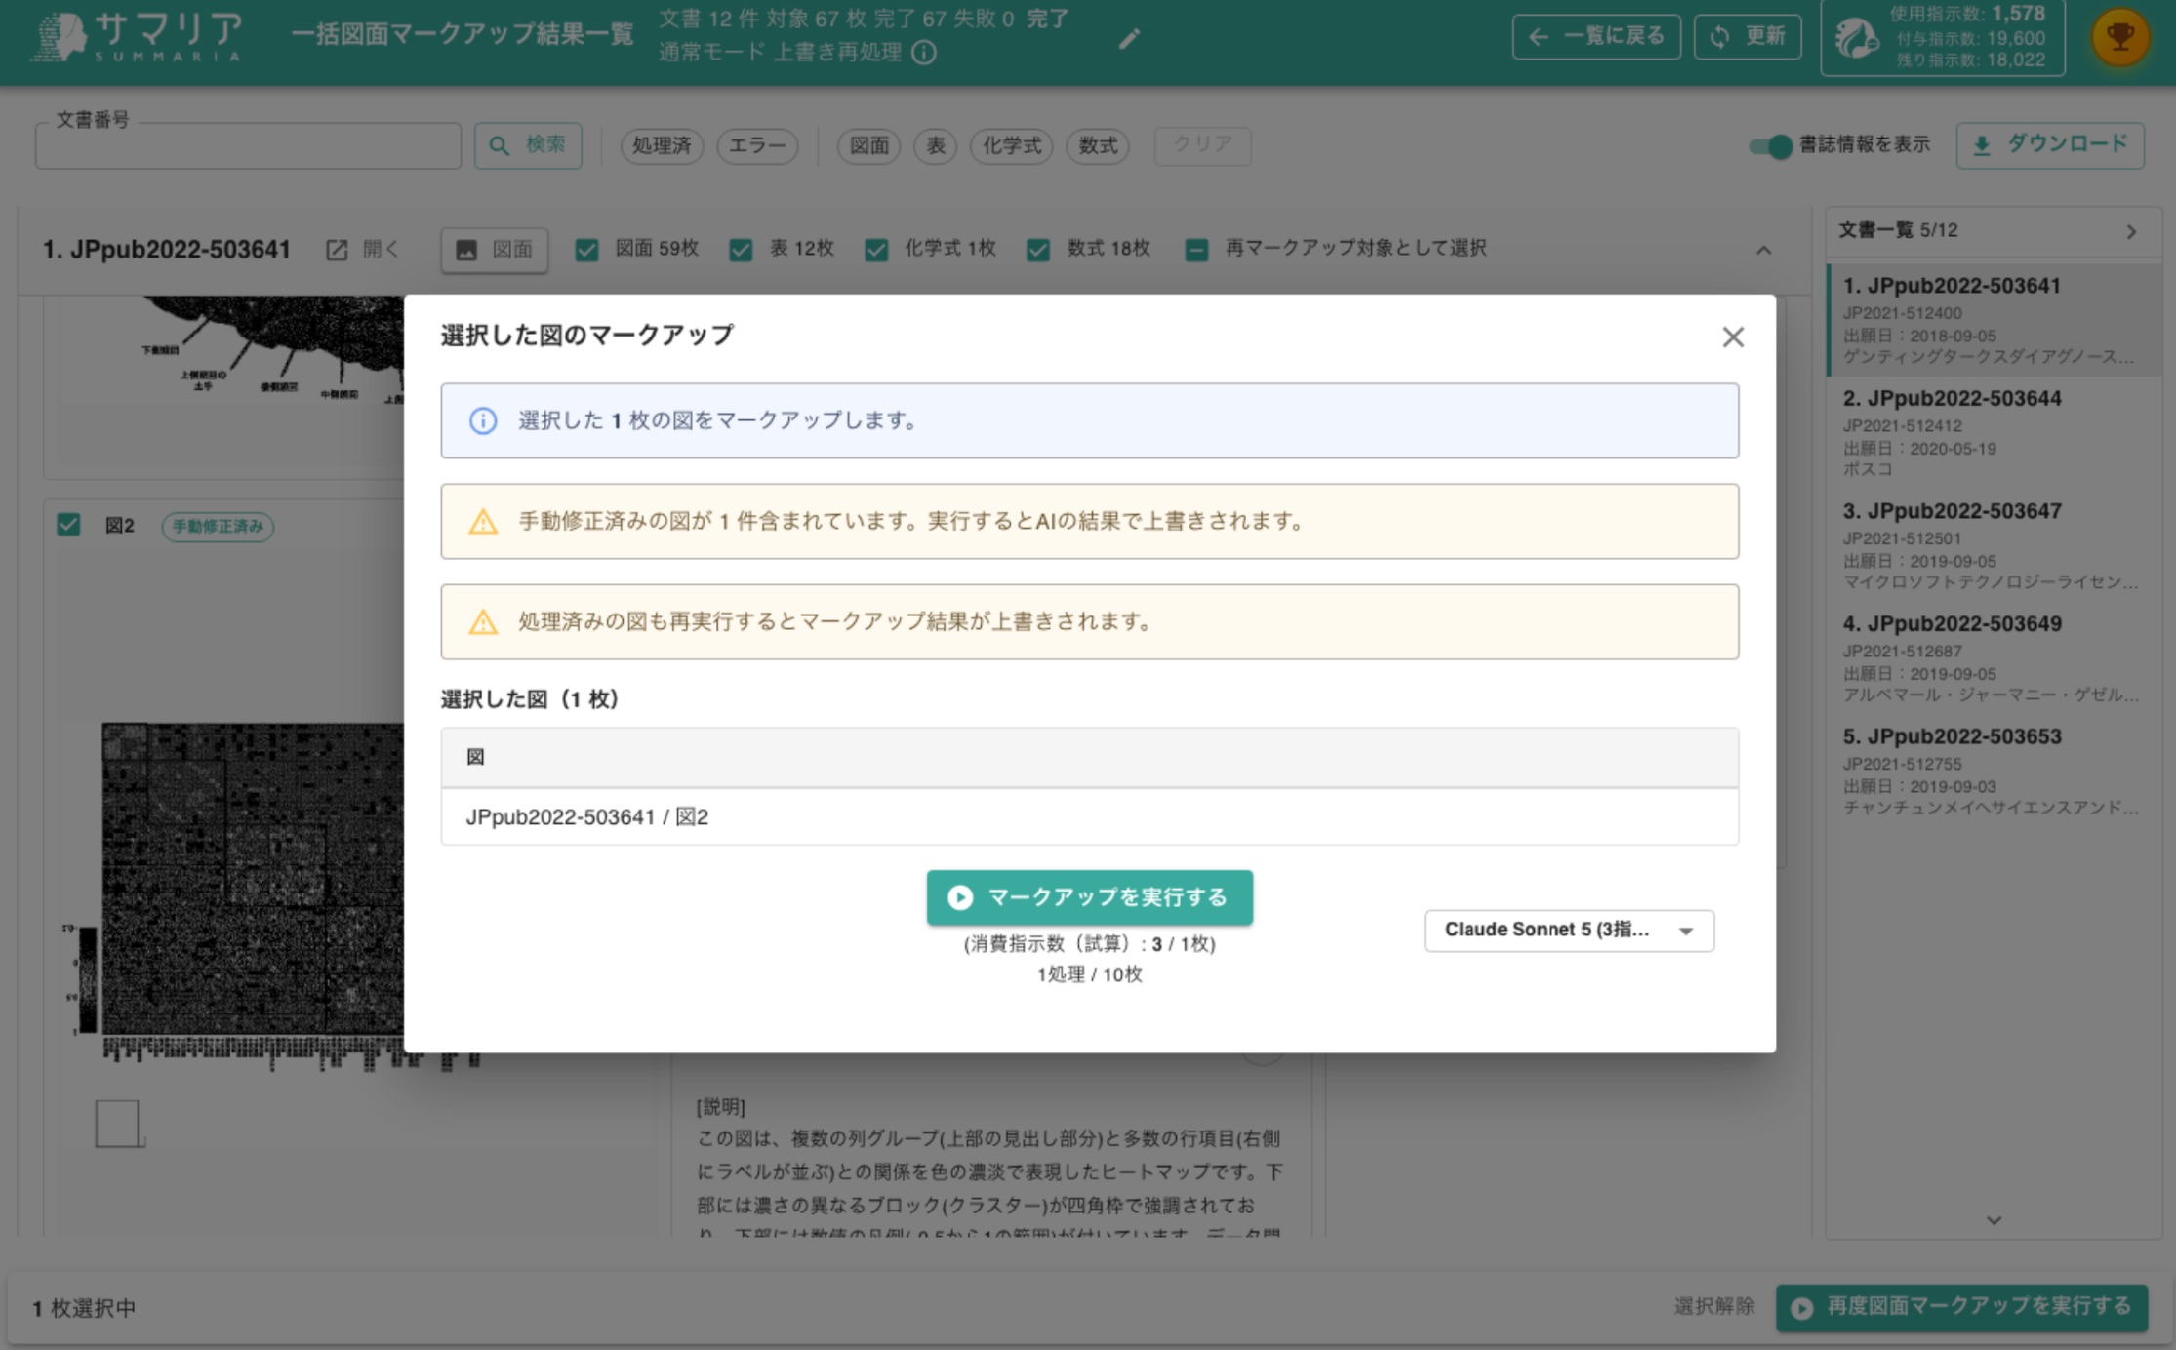Click the 検索 search button

[528, 145]
